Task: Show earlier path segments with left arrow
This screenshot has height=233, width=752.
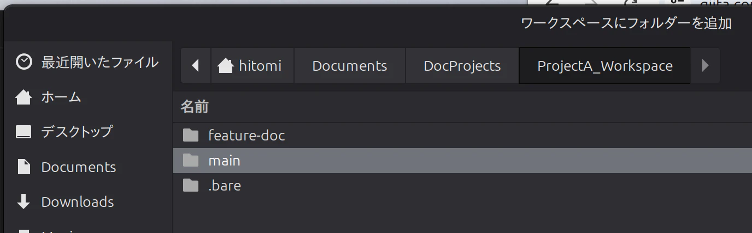Action: (x=196, y=66)
